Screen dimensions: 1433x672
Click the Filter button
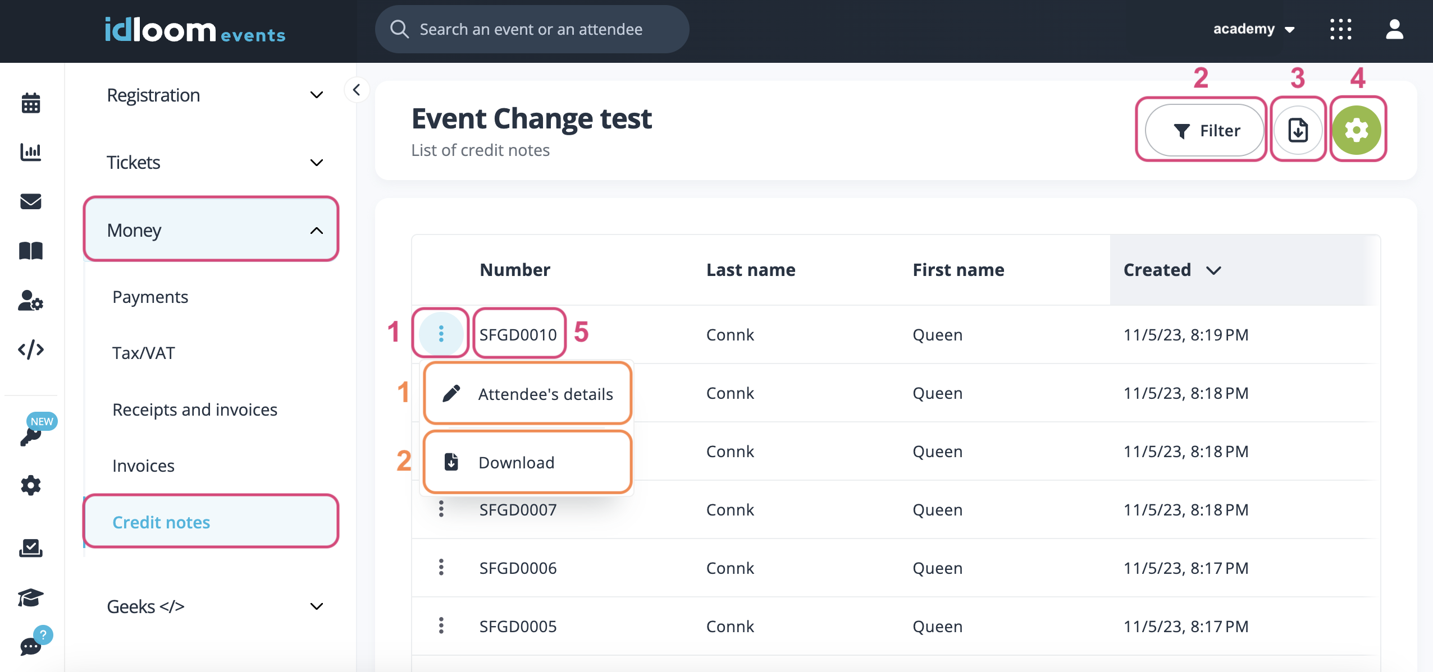[x=1204, y=131]
